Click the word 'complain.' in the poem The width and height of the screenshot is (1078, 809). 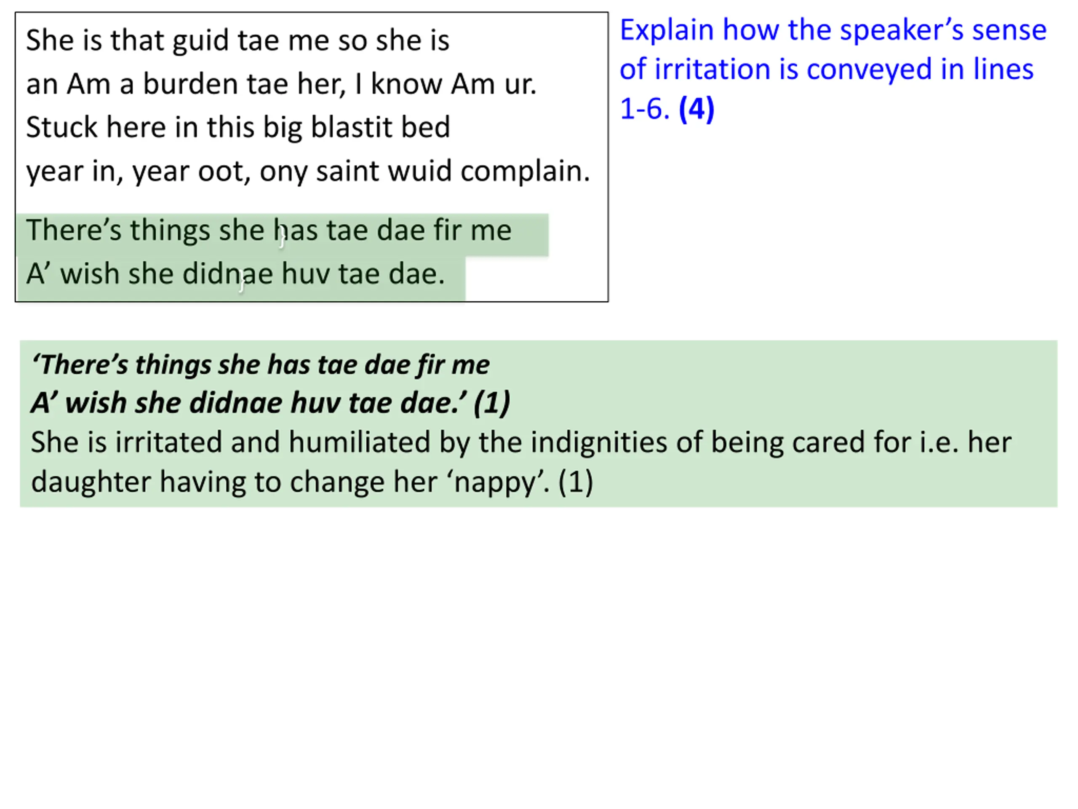coord(526,171)
